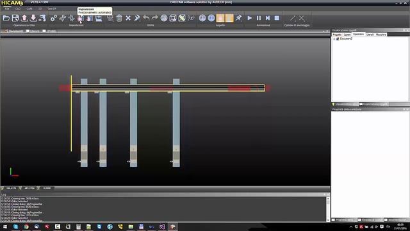Image resolution: width=410 pixels, height=231 pixels.
Task: Click the line snap option icon
Action: coord(293,18)
